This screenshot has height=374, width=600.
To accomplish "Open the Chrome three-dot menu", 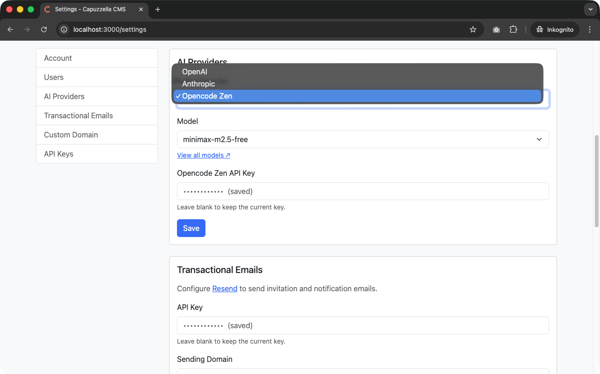I will tap(590, 29).
